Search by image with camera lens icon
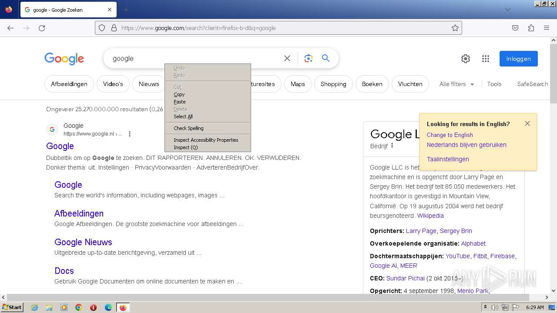 click(x=309, y=58)
